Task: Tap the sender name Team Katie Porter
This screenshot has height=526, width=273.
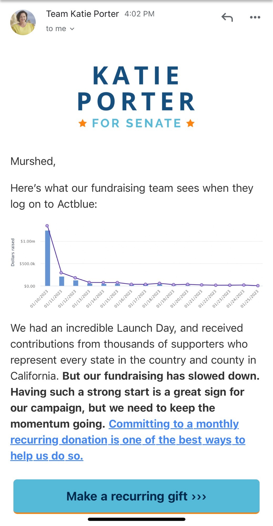Action: click(x=83, y=14)
